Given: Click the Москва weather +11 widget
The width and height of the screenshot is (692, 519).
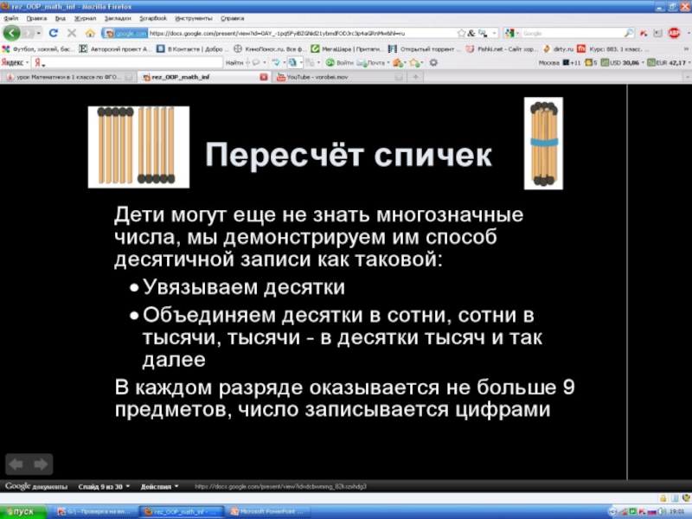Looking at the screenshot, I should click(x=560, y=62).
